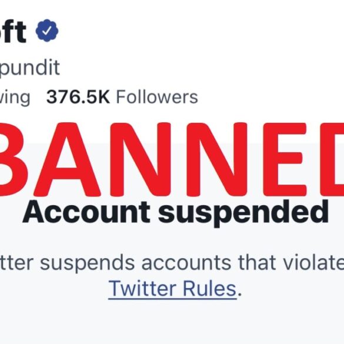Click the red BANNED overlay text
Image resolution: width=344 pixels, height=344 pixels.
pos(172,159)
